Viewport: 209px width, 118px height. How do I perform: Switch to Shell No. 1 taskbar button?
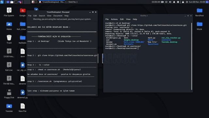point(72,2)
